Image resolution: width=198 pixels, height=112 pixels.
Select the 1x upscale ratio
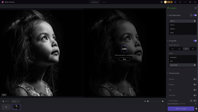(x=172, y=49)
